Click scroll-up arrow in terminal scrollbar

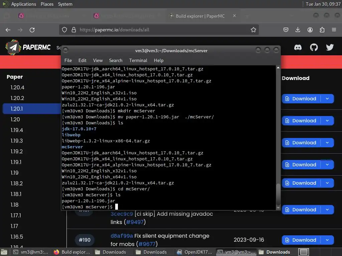pos(278,68)
